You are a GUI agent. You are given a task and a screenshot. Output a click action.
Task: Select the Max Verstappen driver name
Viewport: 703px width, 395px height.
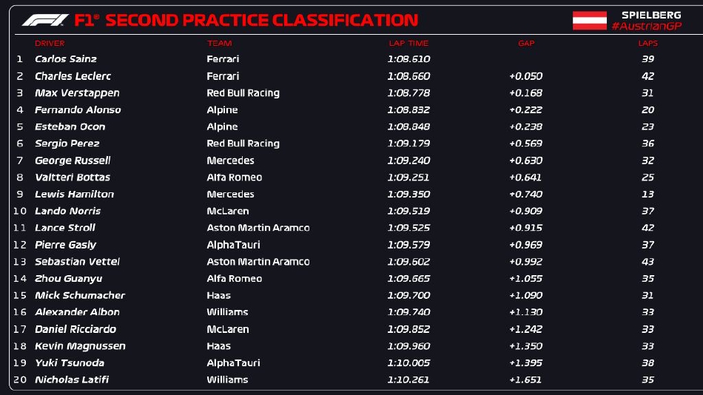pos(77,93)
